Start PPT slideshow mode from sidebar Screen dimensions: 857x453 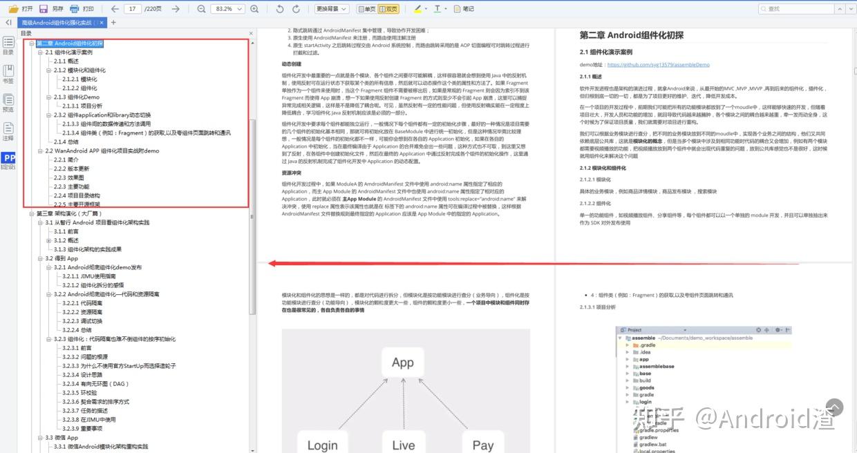[x=8, y=159]
